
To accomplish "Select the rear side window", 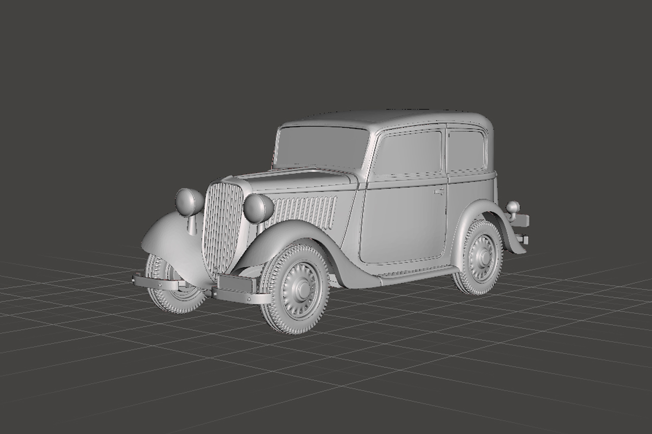I will click(x=466, y=150).
